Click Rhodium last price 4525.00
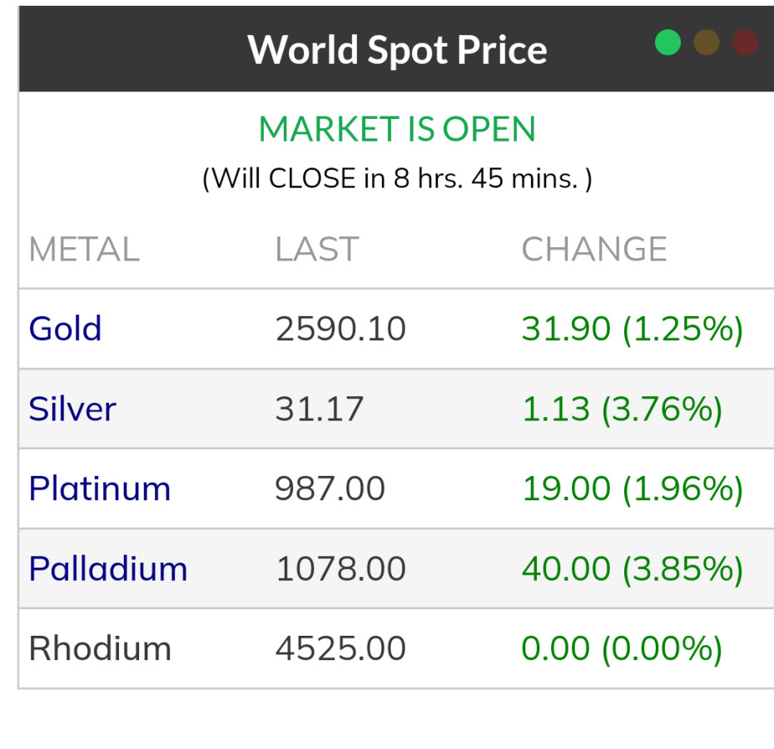Screen dimensions: 774x749 coord(340,648)
